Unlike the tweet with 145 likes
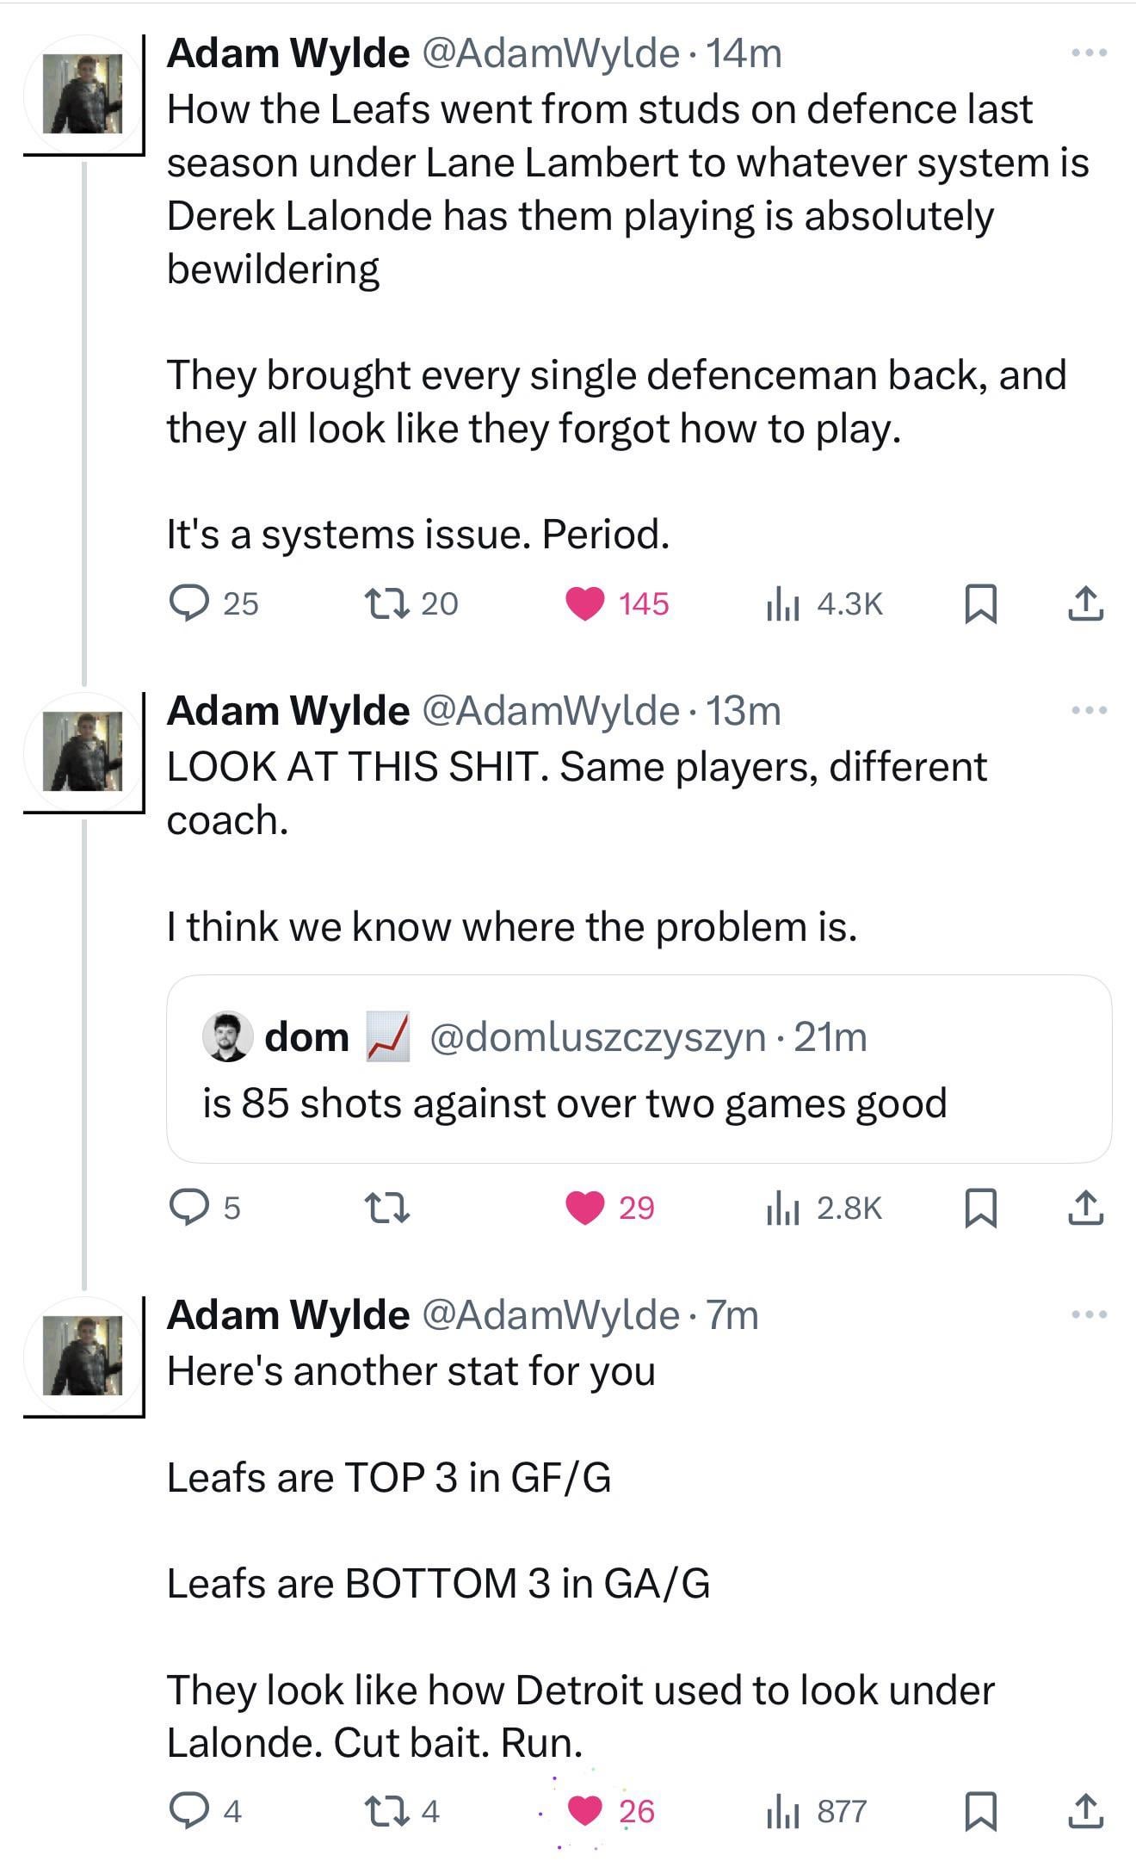This screenshot has height=1867, width=1136. point(585,603)
